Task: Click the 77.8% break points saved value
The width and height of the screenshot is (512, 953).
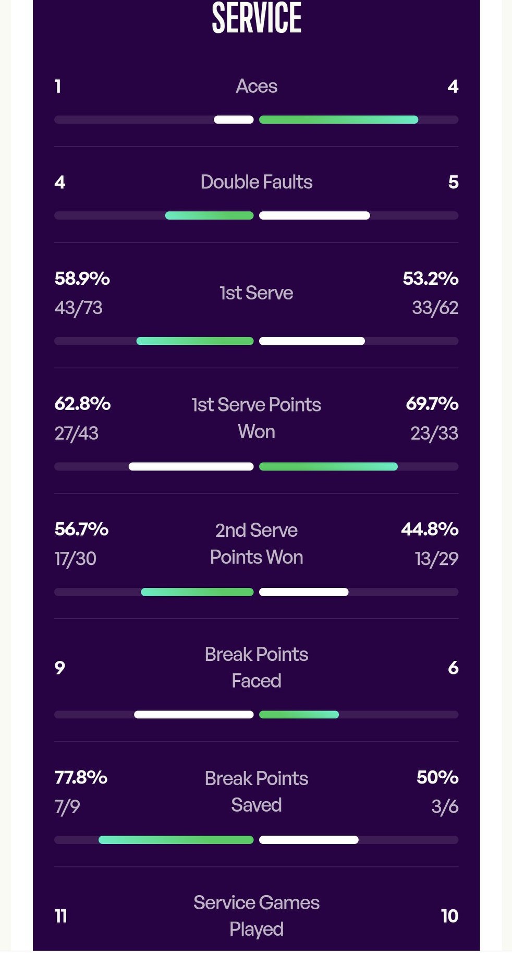Action: pyautogui.click(x=81, y=778)
